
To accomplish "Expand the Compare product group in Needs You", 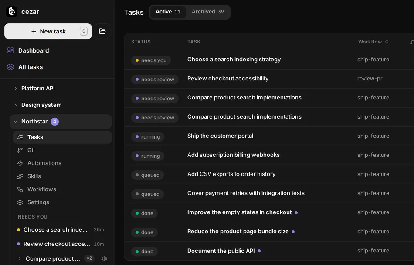I will pos(19,258).
